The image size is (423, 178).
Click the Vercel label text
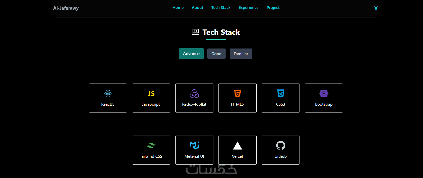[238, 156]
